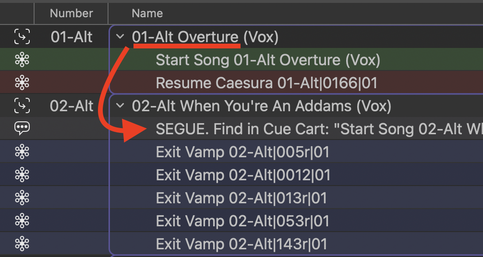Click the 02-Alt cue number cell
This screenshot has height=257, width=483.
[72, 106]
